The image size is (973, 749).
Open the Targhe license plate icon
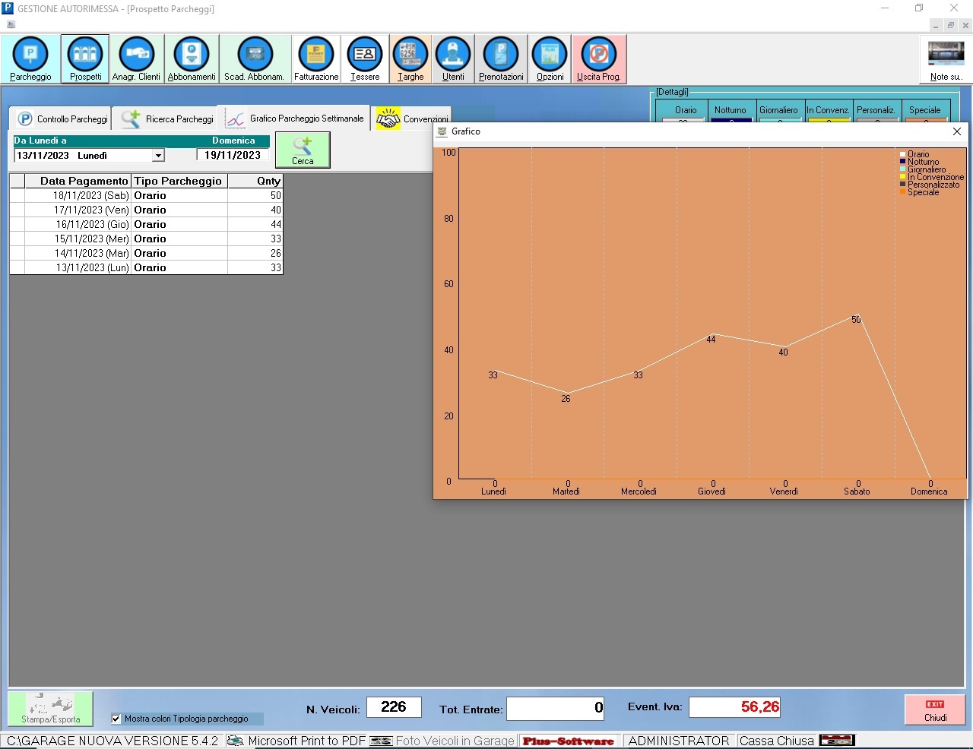[410, 58]
